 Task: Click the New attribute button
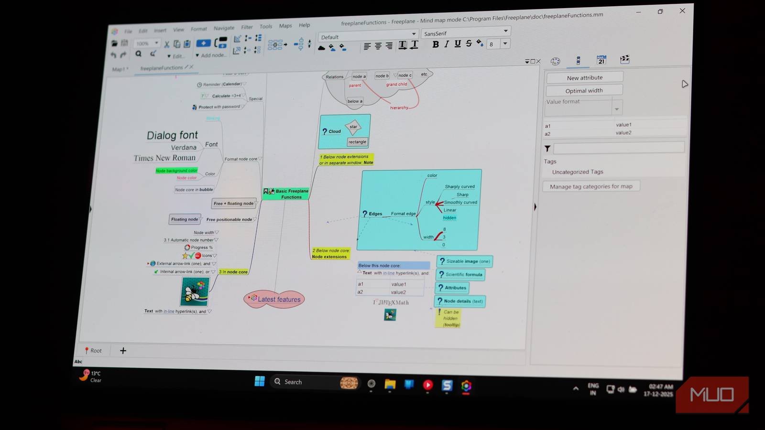tap(584, 77)
